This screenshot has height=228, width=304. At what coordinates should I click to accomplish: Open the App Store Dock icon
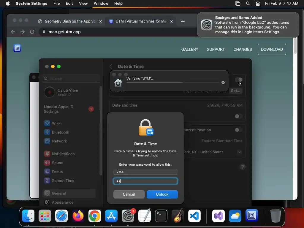(x=111, y=216)
